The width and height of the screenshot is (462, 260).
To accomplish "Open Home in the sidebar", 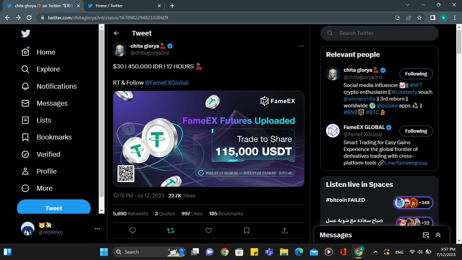I will pyautogui.click(x=38, y=52).
